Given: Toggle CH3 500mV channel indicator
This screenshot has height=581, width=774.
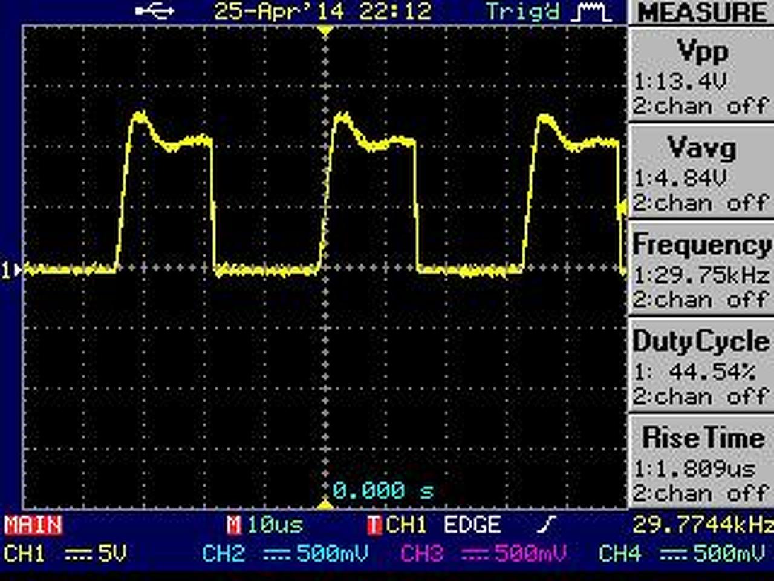Looking at the screenshot, I should (x=484, y=553).
